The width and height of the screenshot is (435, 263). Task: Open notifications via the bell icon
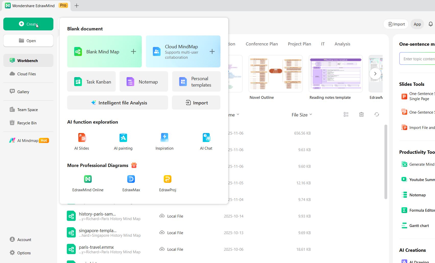coord(431,24)
